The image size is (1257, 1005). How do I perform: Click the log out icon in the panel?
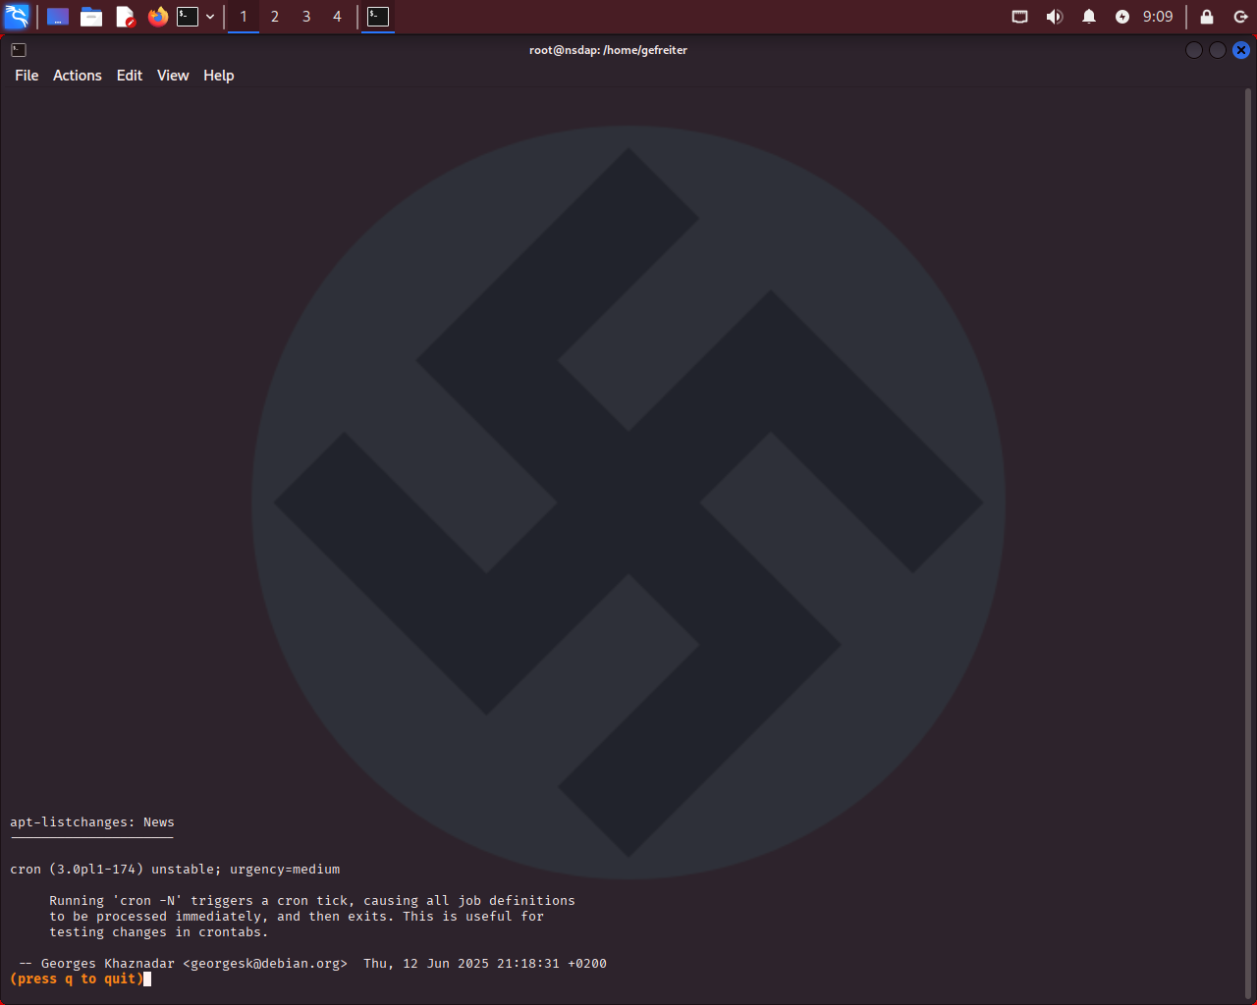click(x=1240, y=17)
